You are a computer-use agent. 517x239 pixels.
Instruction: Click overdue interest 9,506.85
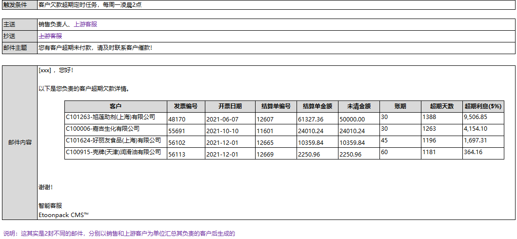pos(476,117)
